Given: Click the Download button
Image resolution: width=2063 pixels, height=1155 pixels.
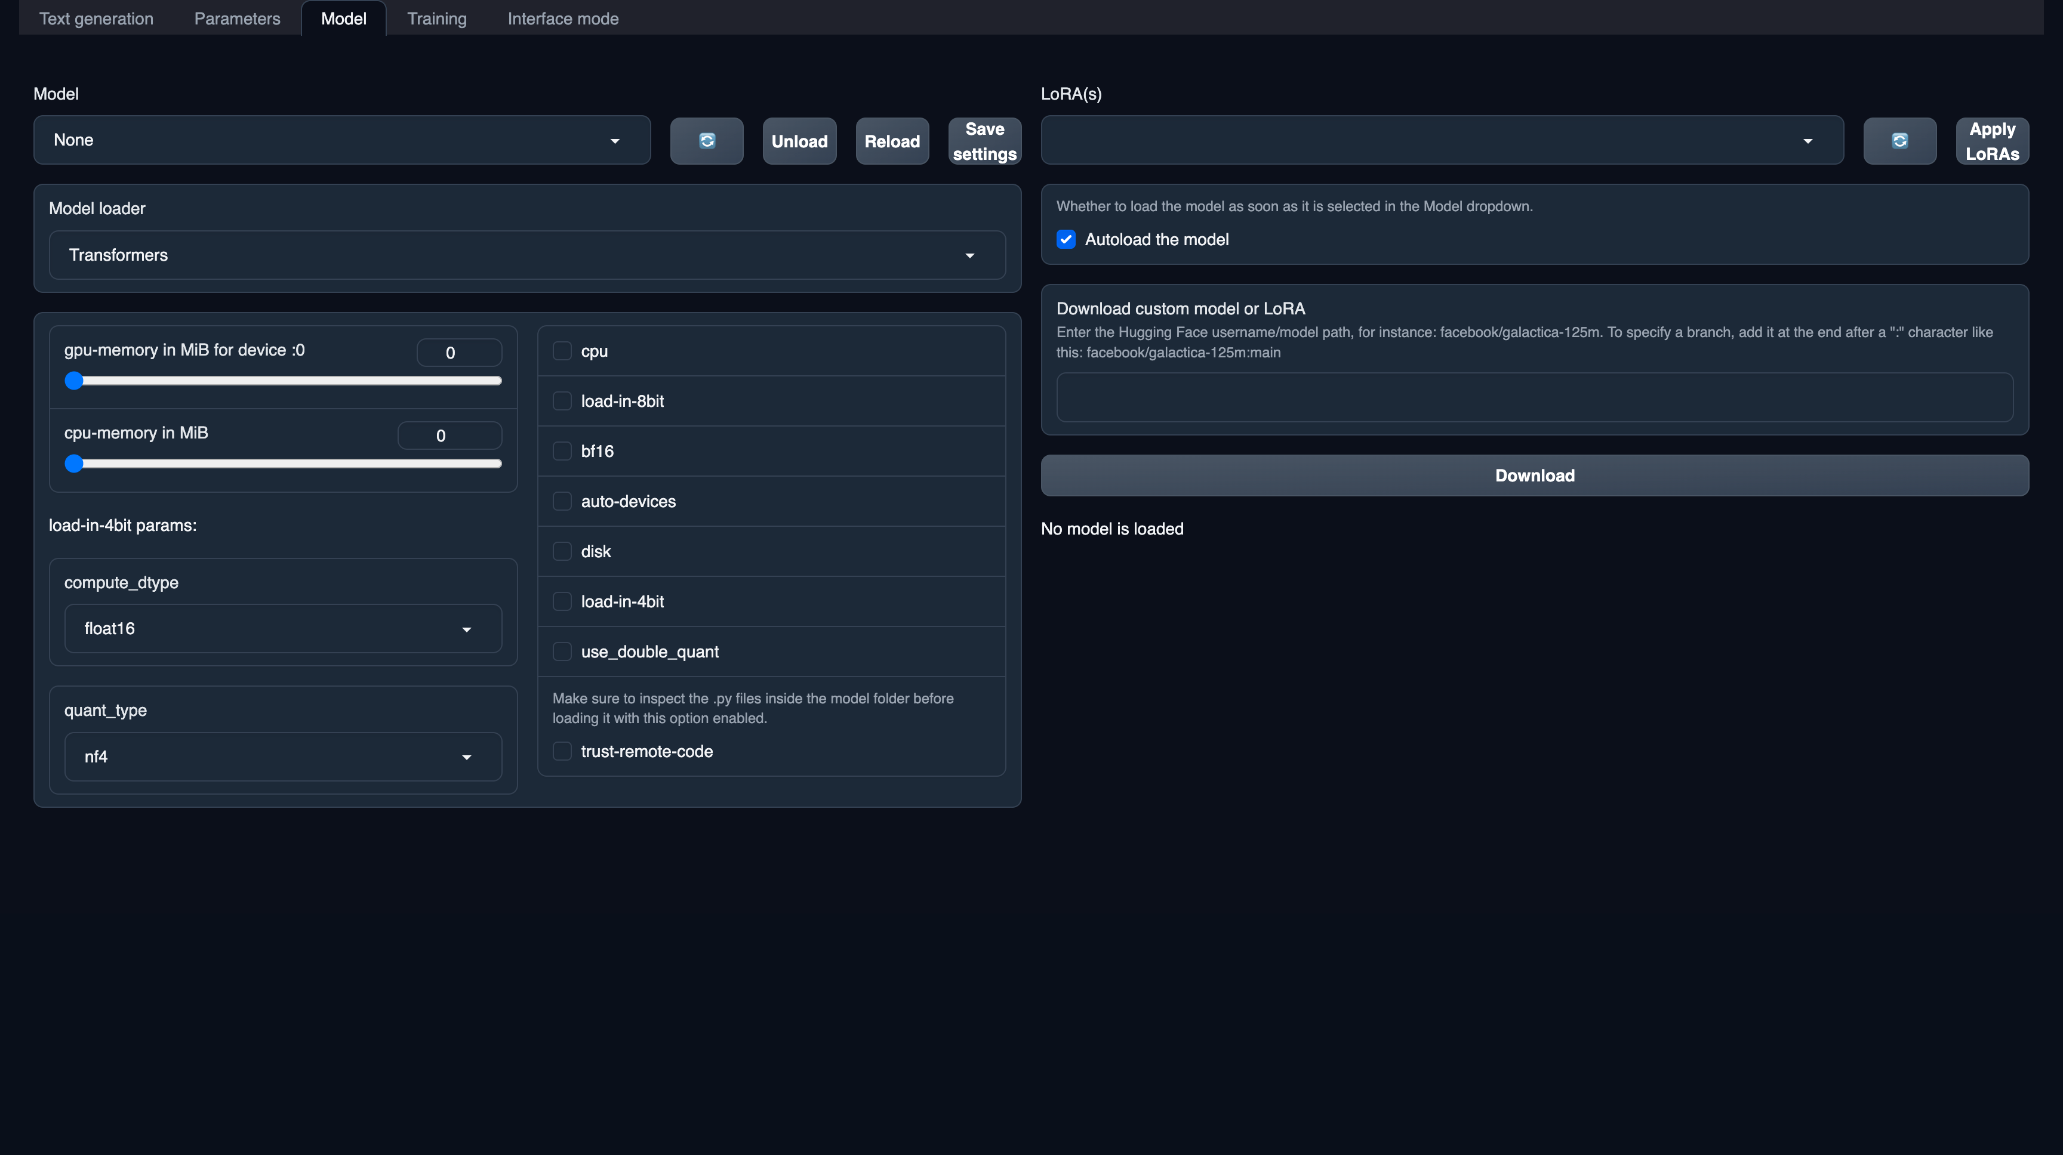Looking at the screenshot, I should click(1534, 475).
